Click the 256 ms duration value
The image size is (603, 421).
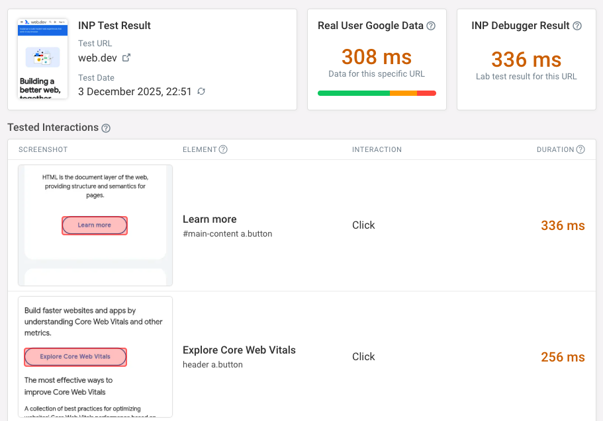coord(563,357)
